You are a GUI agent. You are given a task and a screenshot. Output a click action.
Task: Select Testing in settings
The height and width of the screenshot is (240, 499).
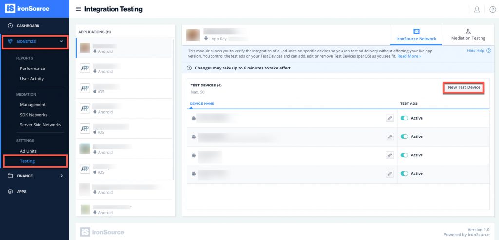click(27, 161)
